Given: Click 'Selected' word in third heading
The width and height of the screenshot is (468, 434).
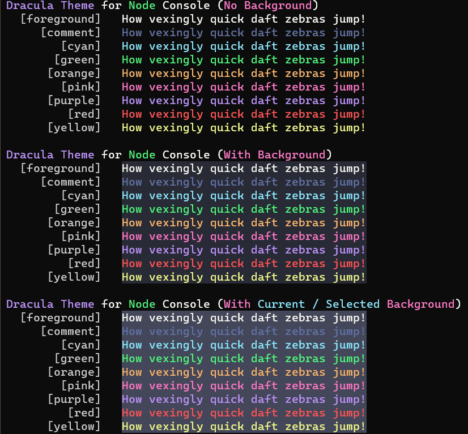Looking at the screenshot, I should click(352, 304).
